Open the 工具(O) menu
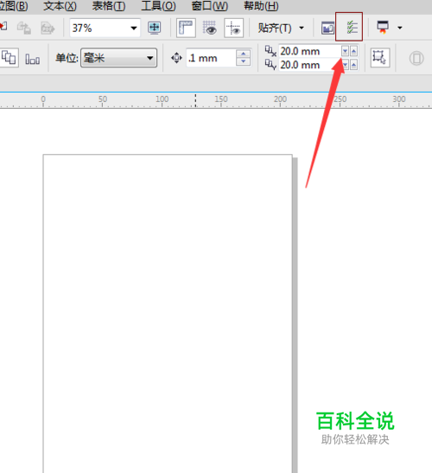This screenshot has height=473, width=432. click(x=159, y=6)
